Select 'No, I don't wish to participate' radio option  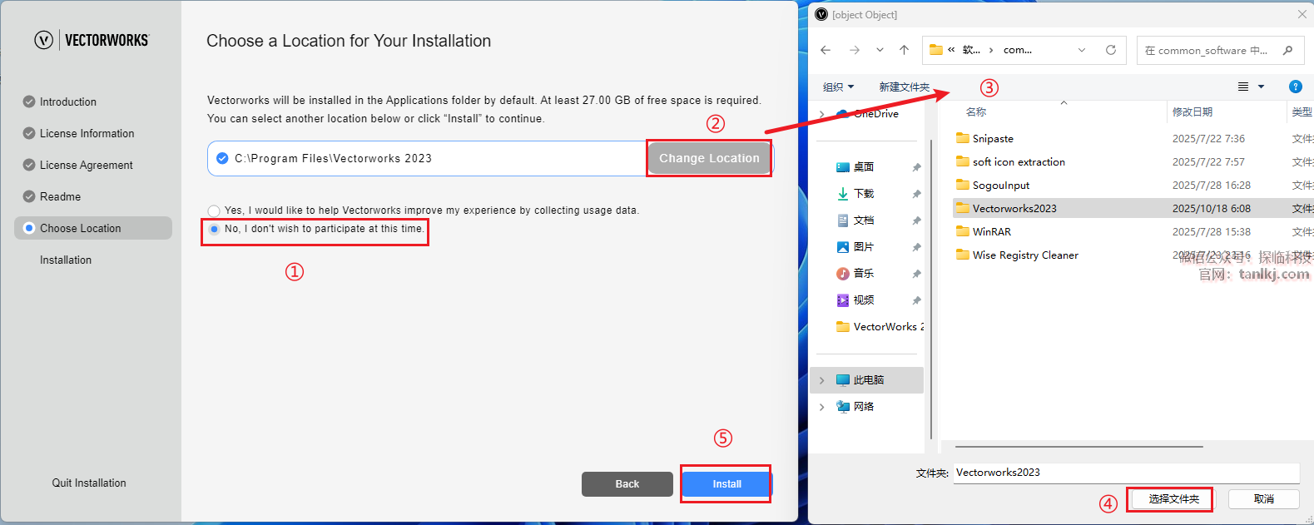tap(214, 229)
